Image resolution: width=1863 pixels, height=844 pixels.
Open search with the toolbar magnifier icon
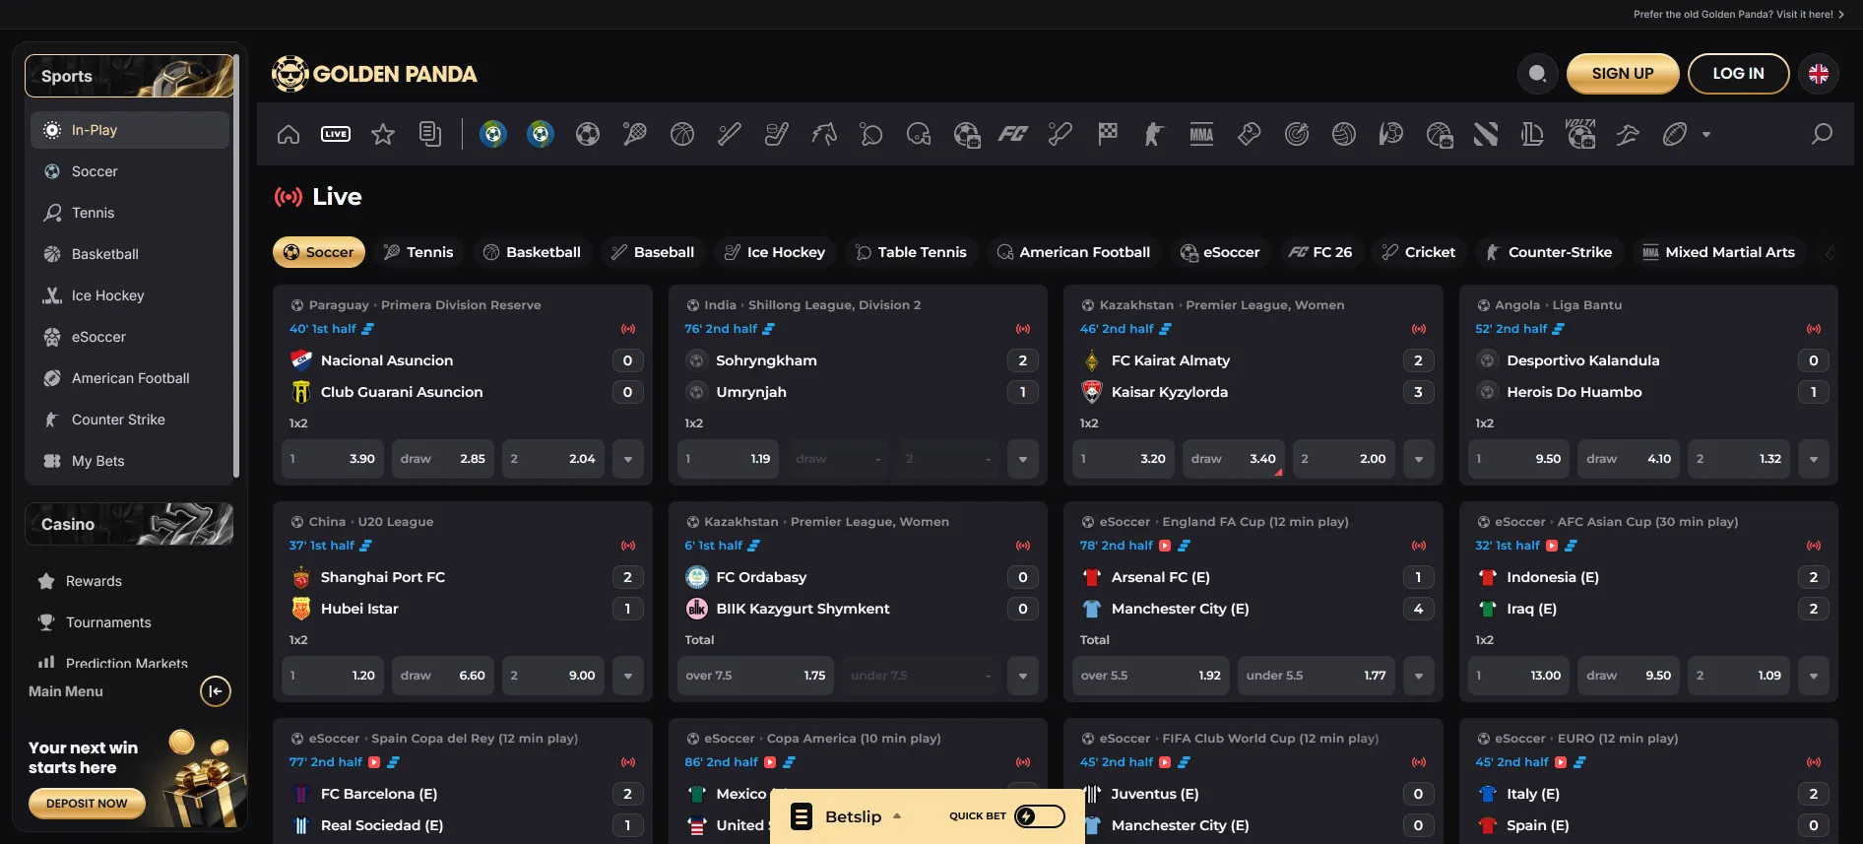(x=1823, y=134)
